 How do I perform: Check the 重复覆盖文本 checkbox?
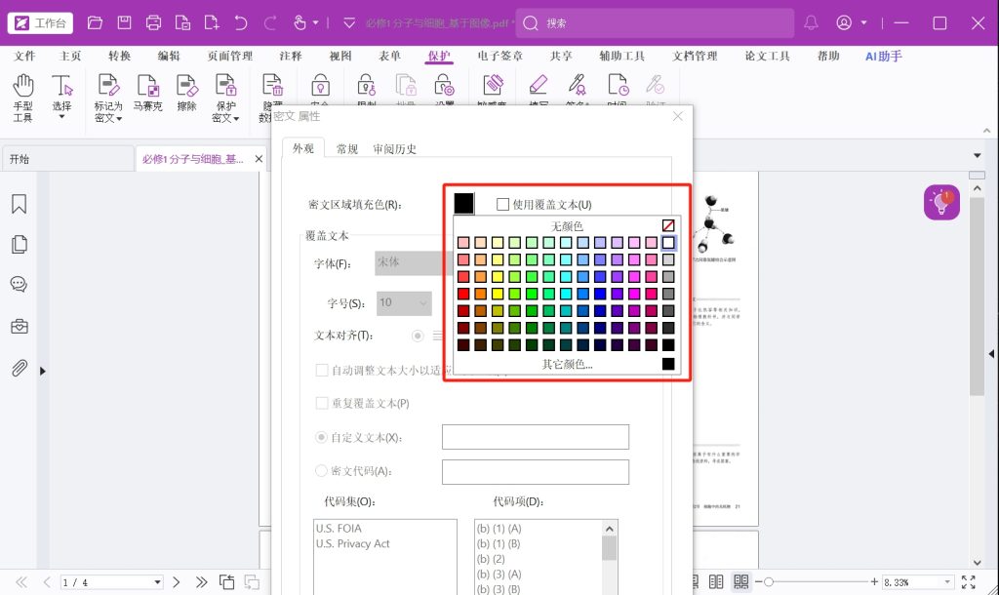click(322, 403)
